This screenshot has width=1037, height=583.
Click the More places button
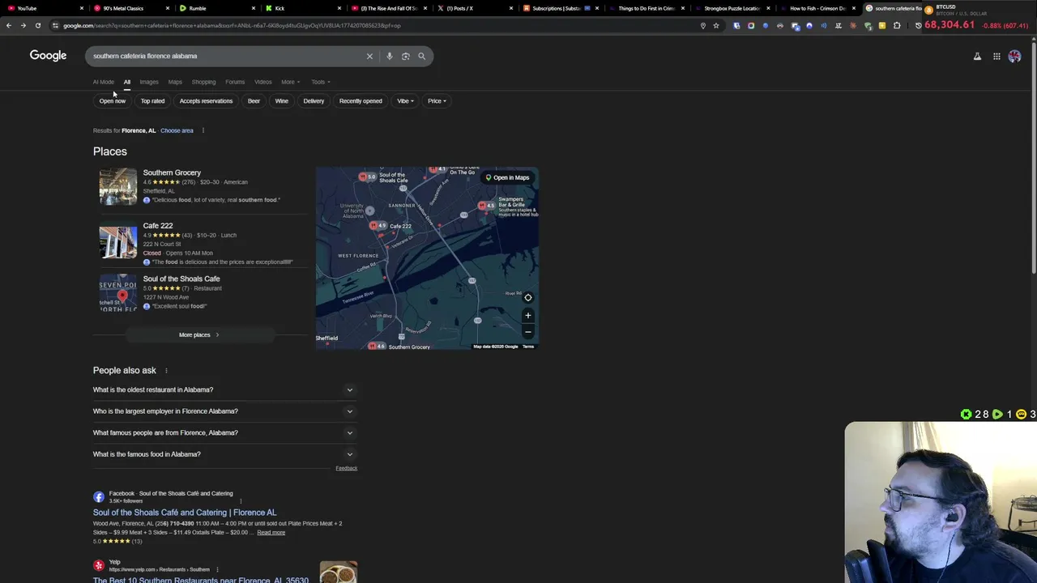[x=198, y=334]
